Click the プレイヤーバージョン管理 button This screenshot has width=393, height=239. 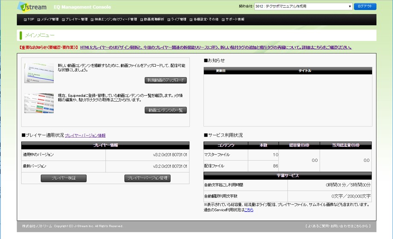(147, 178)
